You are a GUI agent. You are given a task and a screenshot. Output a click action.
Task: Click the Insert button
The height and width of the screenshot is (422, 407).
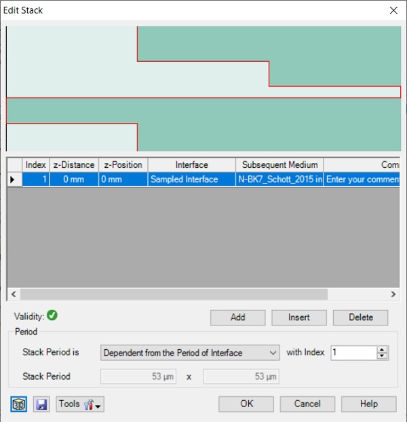tap(299, 317)
